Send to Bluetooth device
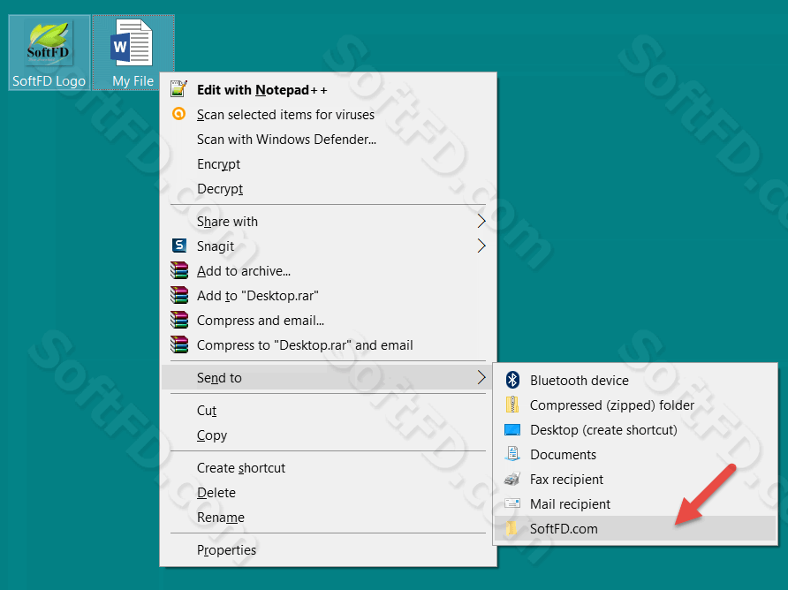 (x=635, y=381)
